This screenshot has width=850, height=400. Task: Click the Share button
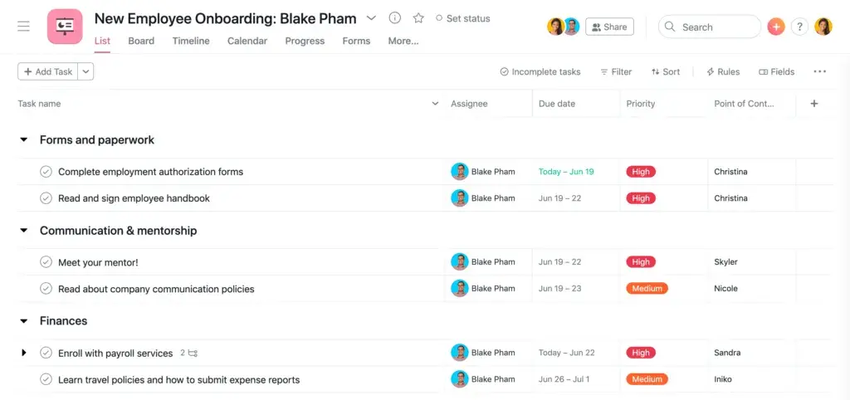point(609,27)
